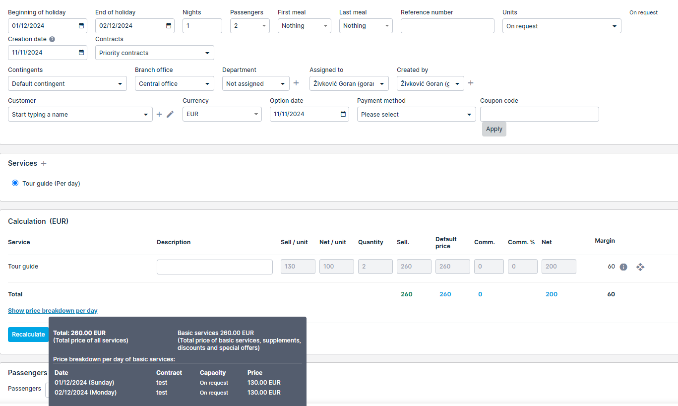Add new department with plus icon
This screenshot has height=406, width=678.
coord(296,83)
